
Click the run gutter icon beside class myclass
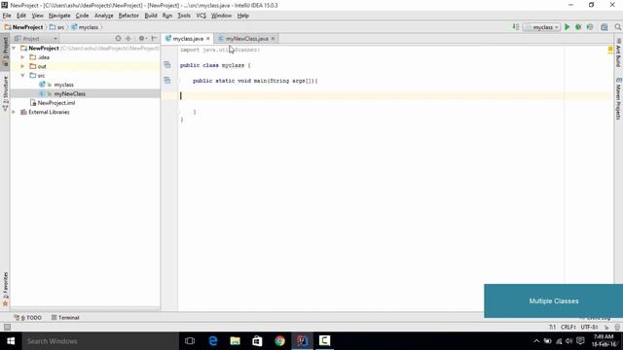click(167, 65)
